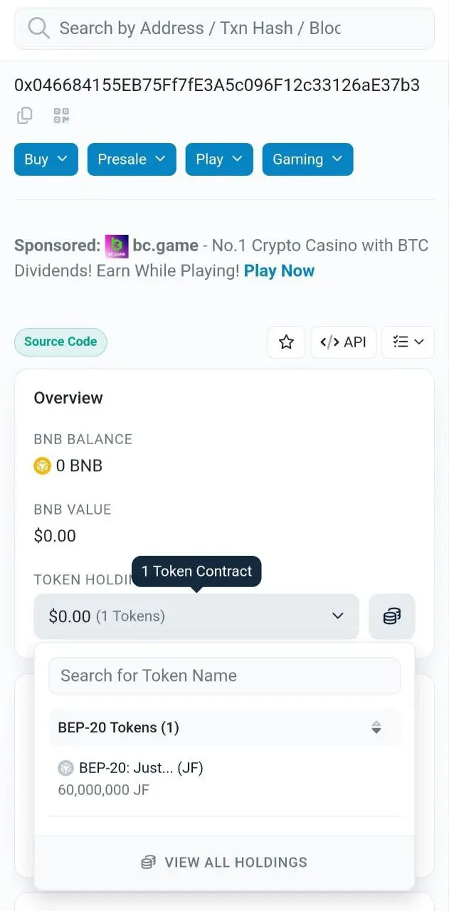Expand the Presale dropdown menu

click(132, 159)
